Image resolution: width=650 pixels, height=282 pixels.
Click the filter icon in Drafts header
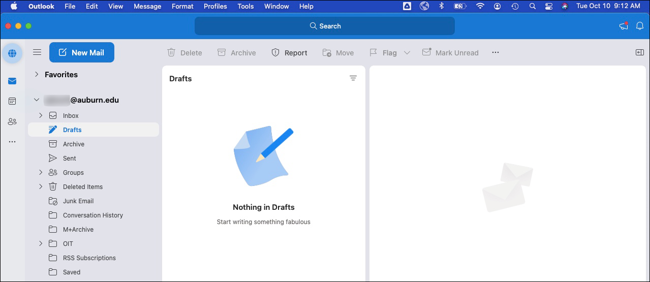[353, 78]
